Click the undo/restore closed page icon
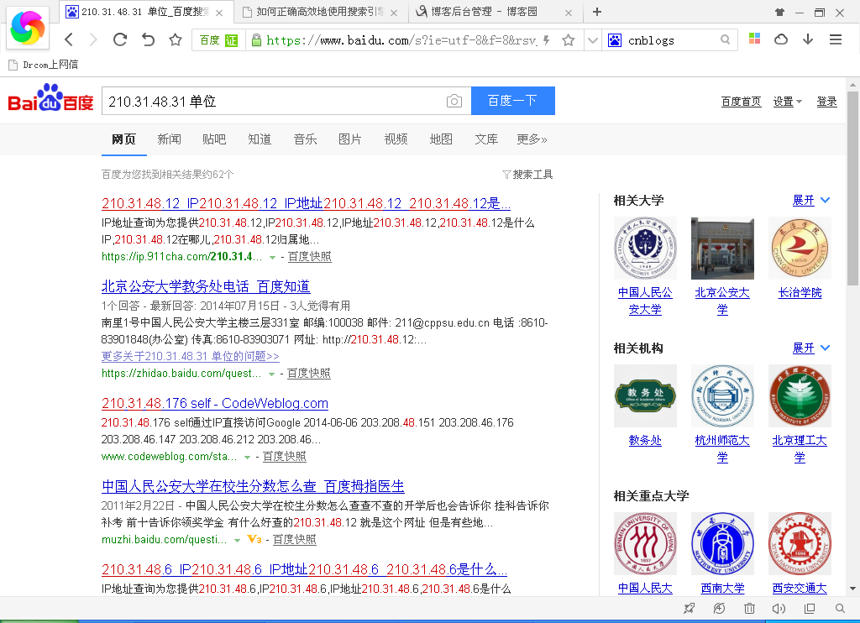The width and height of the screenshot is (860, 623). (x=148, y=39)
